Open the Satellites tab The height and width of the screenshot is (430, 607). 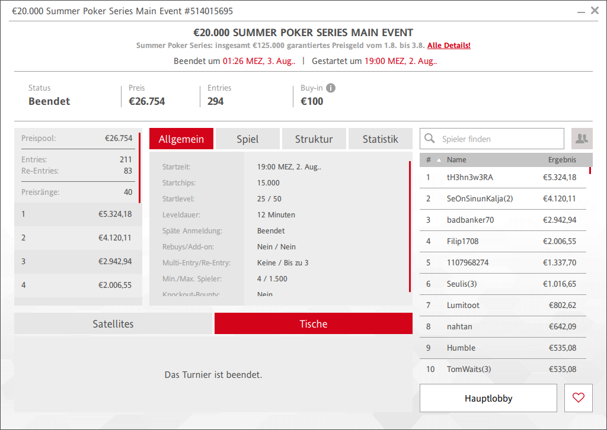point(113,324)
